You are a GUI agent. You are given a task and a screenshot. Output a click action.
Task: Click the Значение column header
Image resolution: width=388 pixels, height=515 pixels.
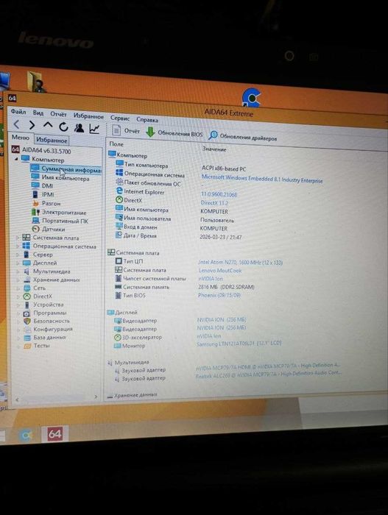click(214, 149)
